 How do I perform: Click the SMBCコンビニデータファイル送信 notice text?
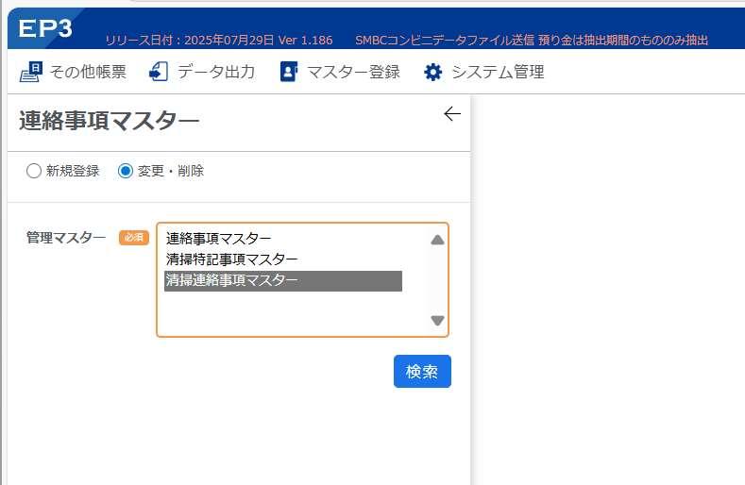532,40
